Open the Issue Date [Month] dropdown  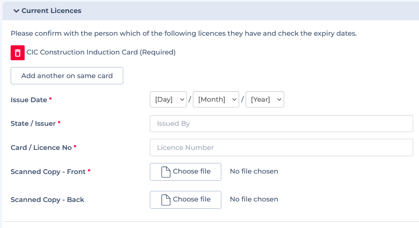(x=216, y=99)
